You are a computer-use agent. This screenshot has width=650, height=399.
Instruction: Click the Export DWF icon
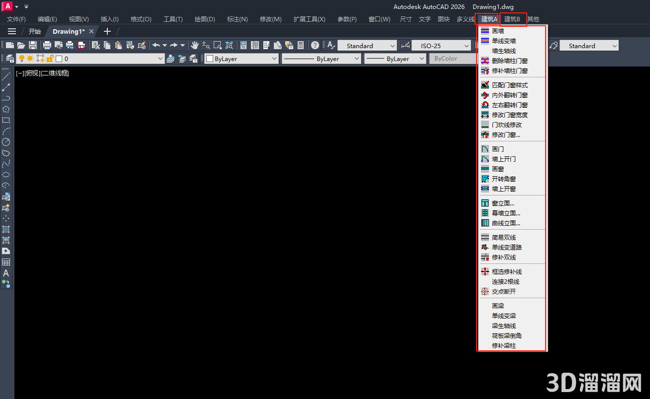(x=81, y=45)
